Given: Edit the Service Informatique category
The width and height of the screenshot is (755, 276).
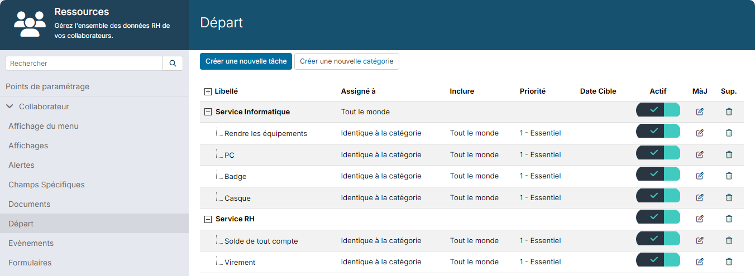Looking at the screenshot, I should tap(700, 112).
